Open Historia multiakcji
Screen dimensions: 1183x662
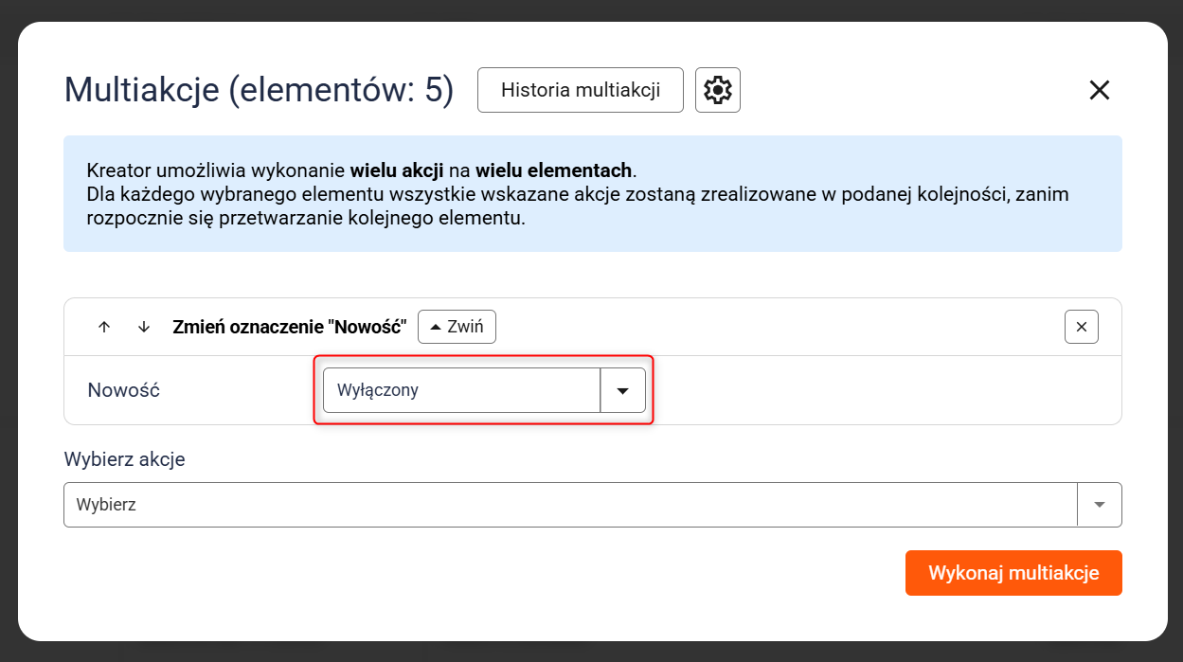[x=580, y=90]
